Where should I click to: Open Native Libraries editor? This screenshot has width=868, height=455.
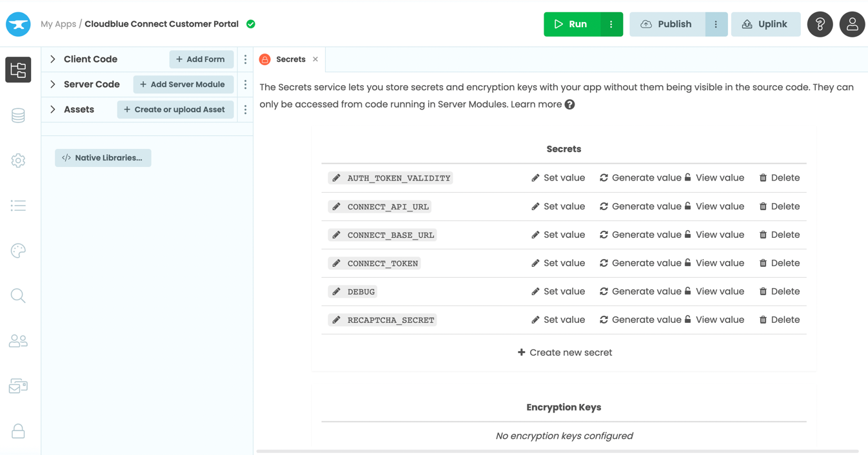pyautogui.click(x=103, y=158)
